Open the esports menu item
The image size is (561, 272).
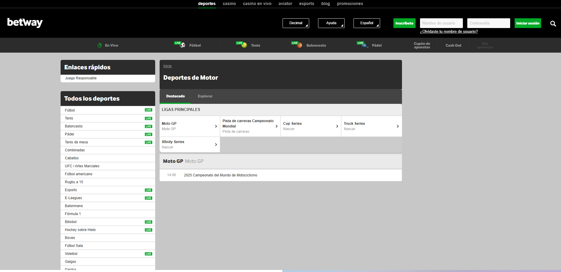pyautogui.click(x=307, y=4)
